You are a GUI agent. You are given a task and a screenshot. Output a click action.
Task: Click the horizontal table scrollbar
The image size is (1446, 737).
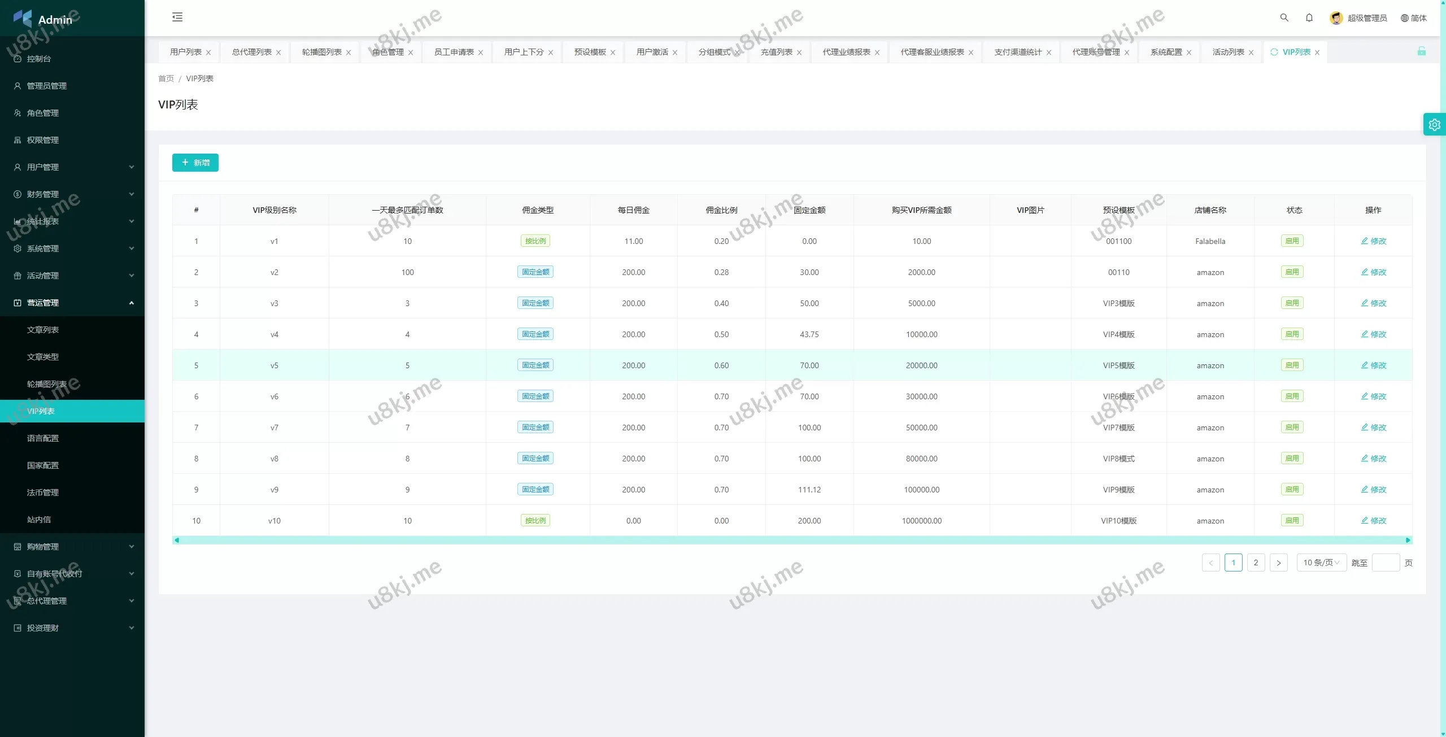[791, 540]
